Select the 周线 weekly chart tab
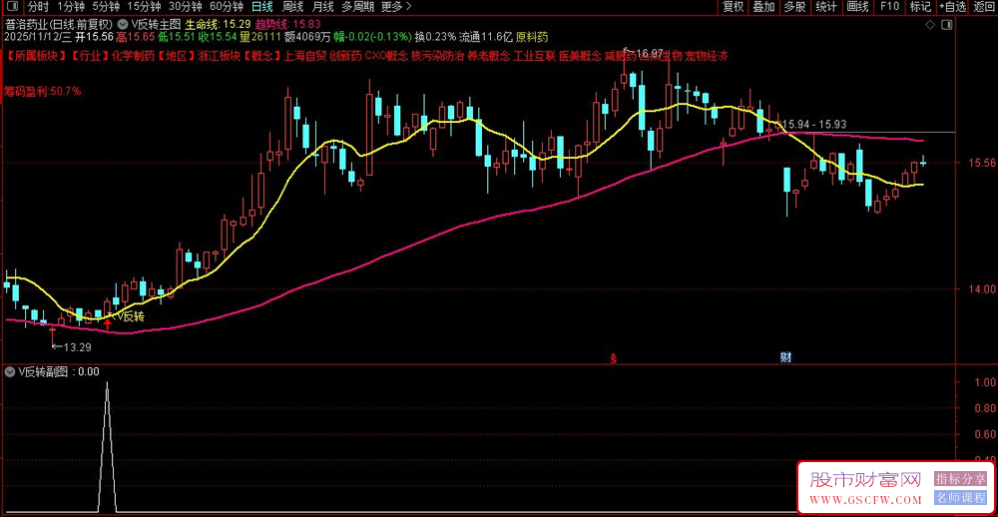Screen dimensions: 998x517 coord(292,7)
